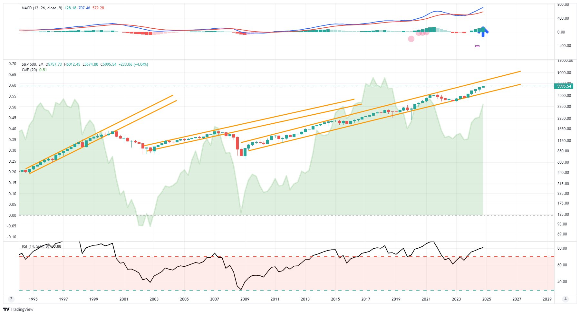Click the 2009 year label
Screen dimensions: 580x315
(x=245, y=299)
